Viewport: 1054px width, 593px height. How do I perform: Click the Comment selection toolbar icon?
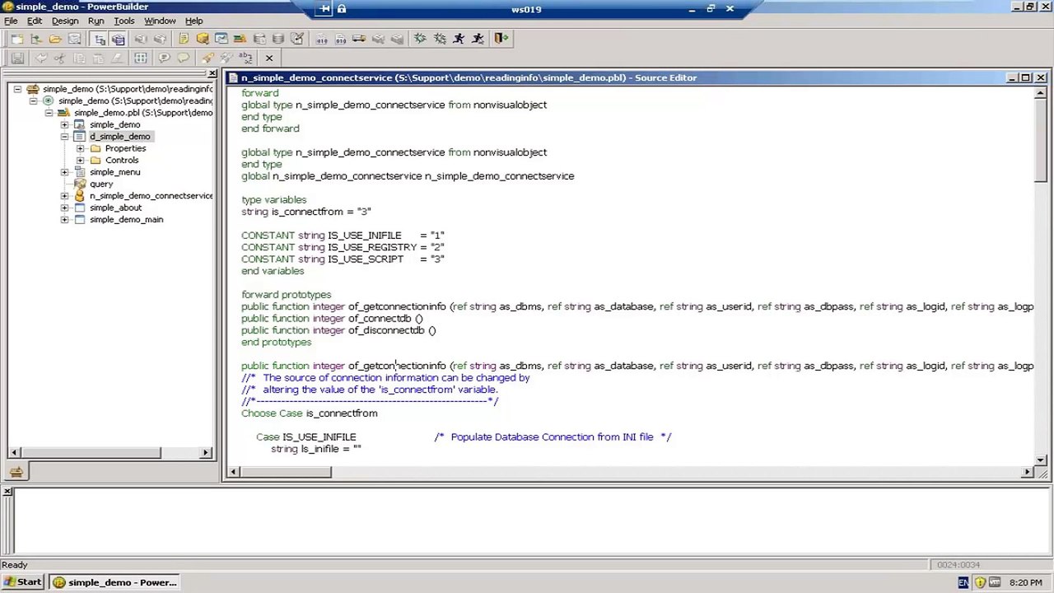point(165,58)
